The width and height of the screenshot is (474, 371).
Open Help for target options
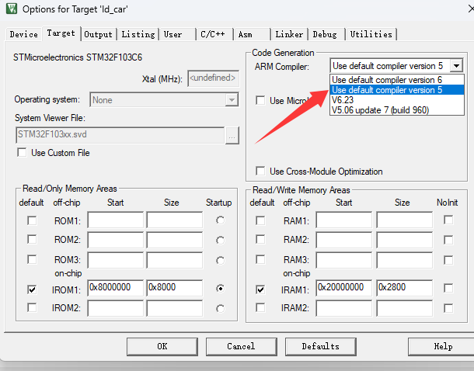click(442, 346)
